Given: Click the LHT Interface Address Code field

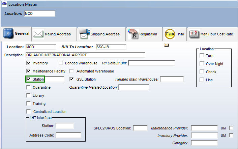Looking at the screenshot, I should (68, 135).
